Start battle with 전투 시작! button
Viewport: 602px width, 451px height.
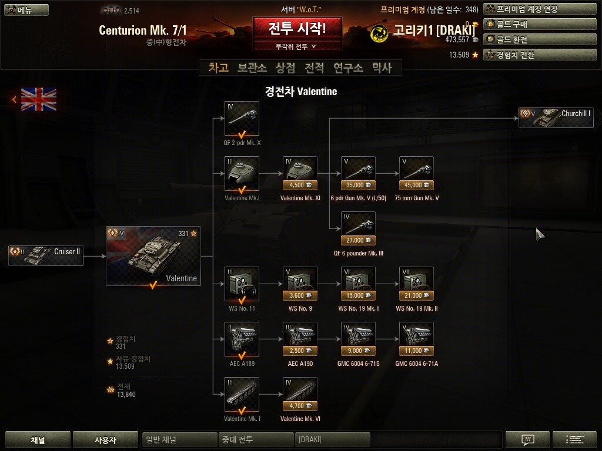(x=297, y=28)
